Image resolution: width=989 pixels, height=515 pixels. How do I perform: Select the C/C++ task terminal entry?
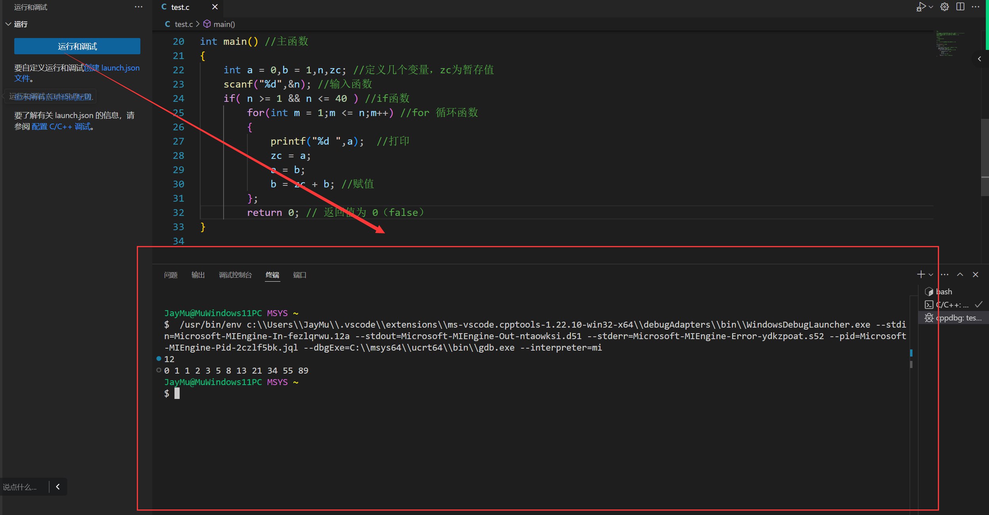[x=953, y=305]
